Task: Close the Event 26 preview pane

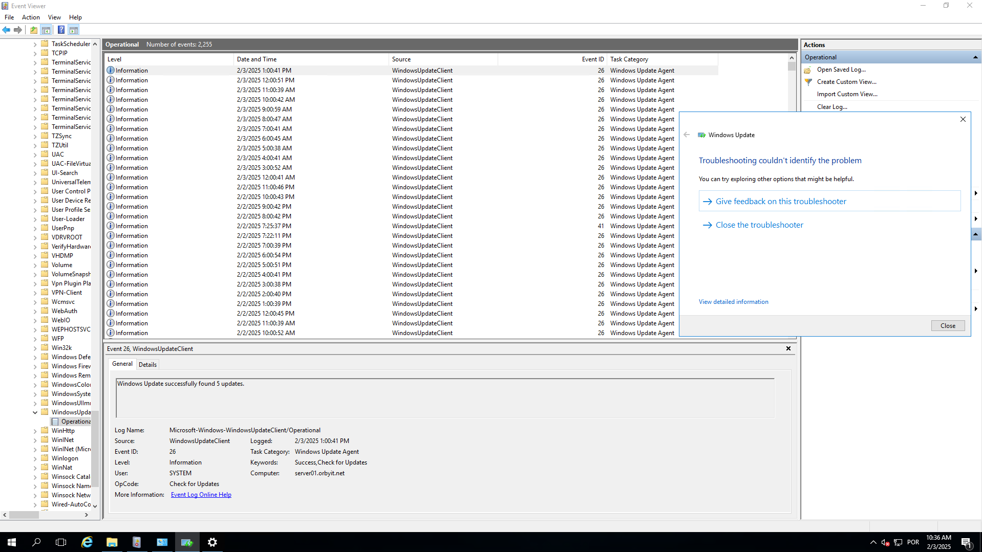Action: pyautogui.click(x=788, y=348)
